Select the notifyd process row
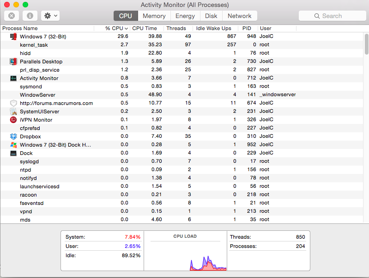This screenshot has height=278, width=369. tap(182, 178)
